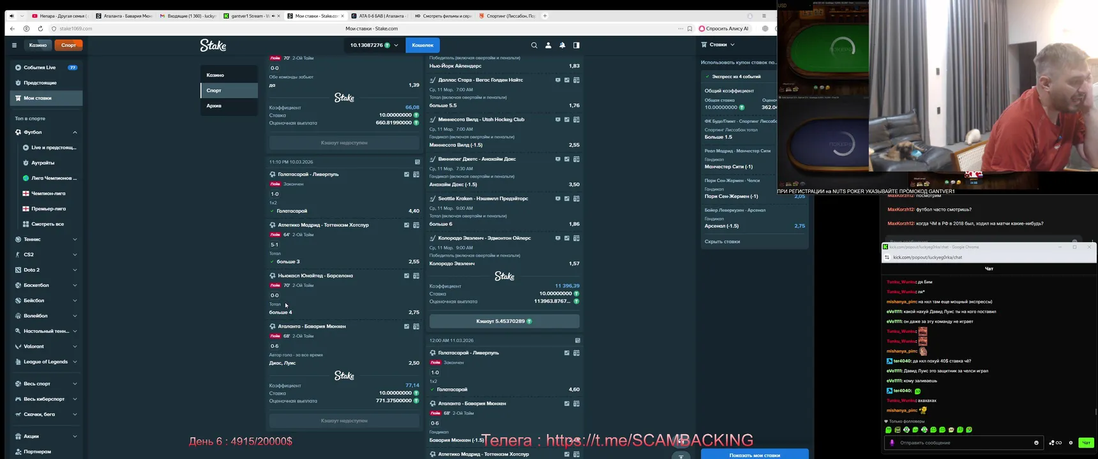This screenshot has width=1098, height=459.
Task: Open Премьер-лига in sidebar
Action: click(x=50, y=209)
